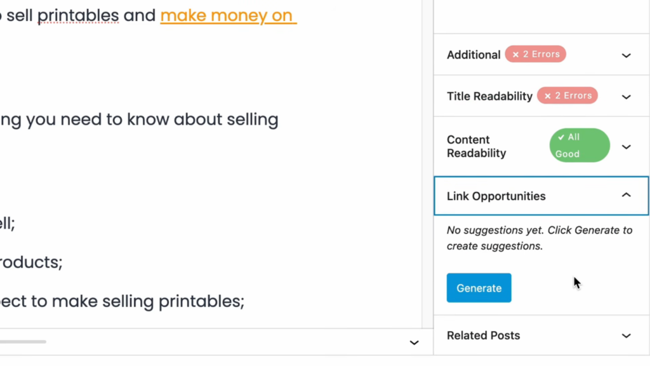This screenshot has width=650, height=366.
Task: Collapse Link Opportunities using its up chevron
Action: click(626, 195)
